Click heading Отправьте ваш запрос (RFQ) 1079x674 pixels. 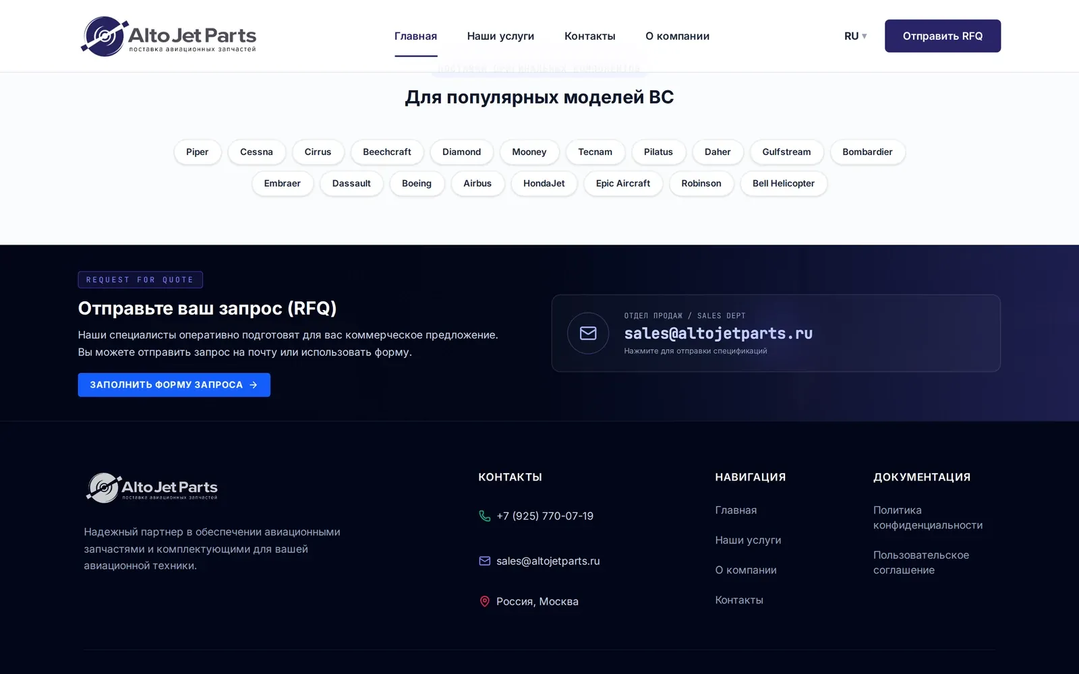(207, 308)
